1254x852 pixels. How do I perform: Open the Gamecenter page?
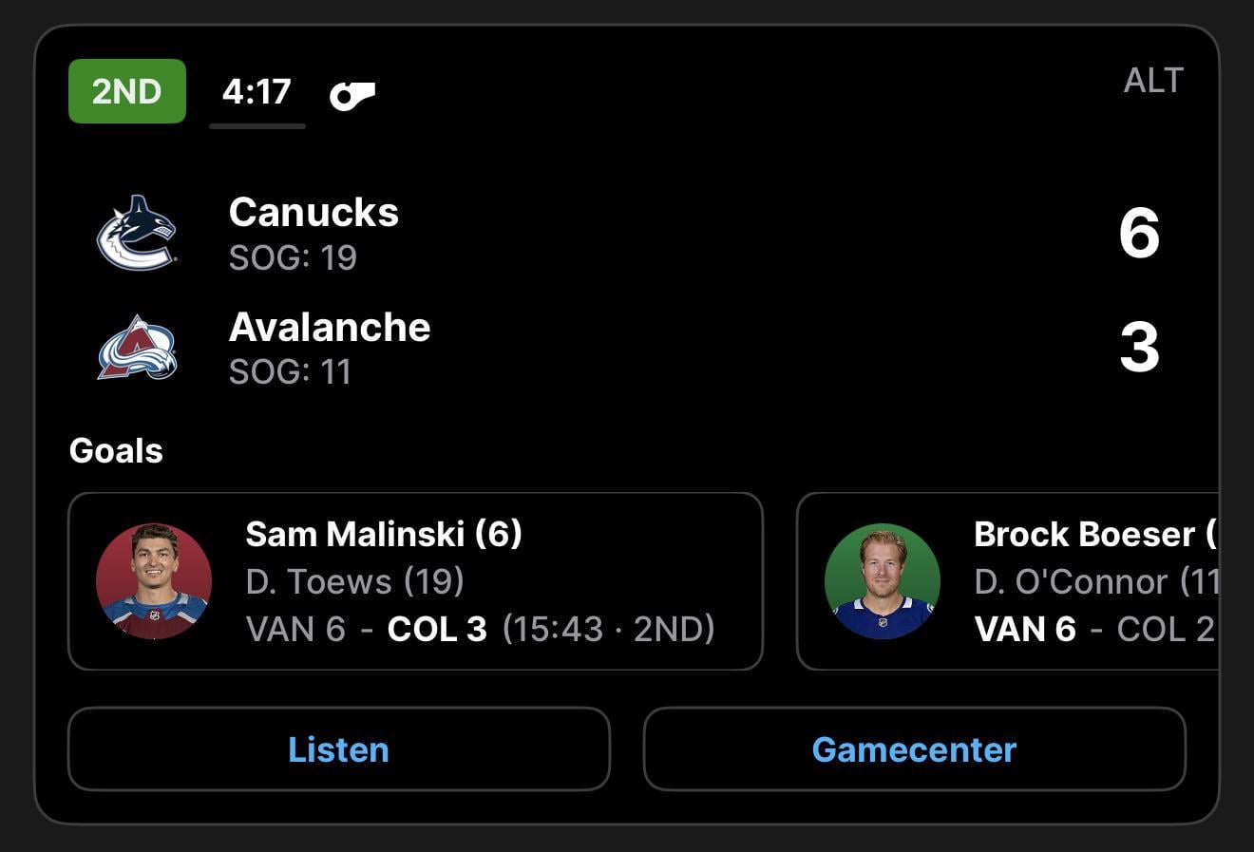tap(914, 749)
